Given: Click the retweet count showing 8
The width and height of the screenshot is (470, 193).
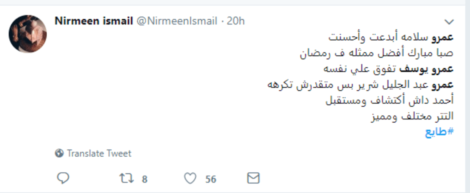Looking at the screenshot, I should [145, 179].
